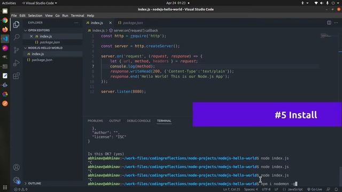The image size is (342, 192).
Task: Open the Run menu
Action: (x=65, y=15)
